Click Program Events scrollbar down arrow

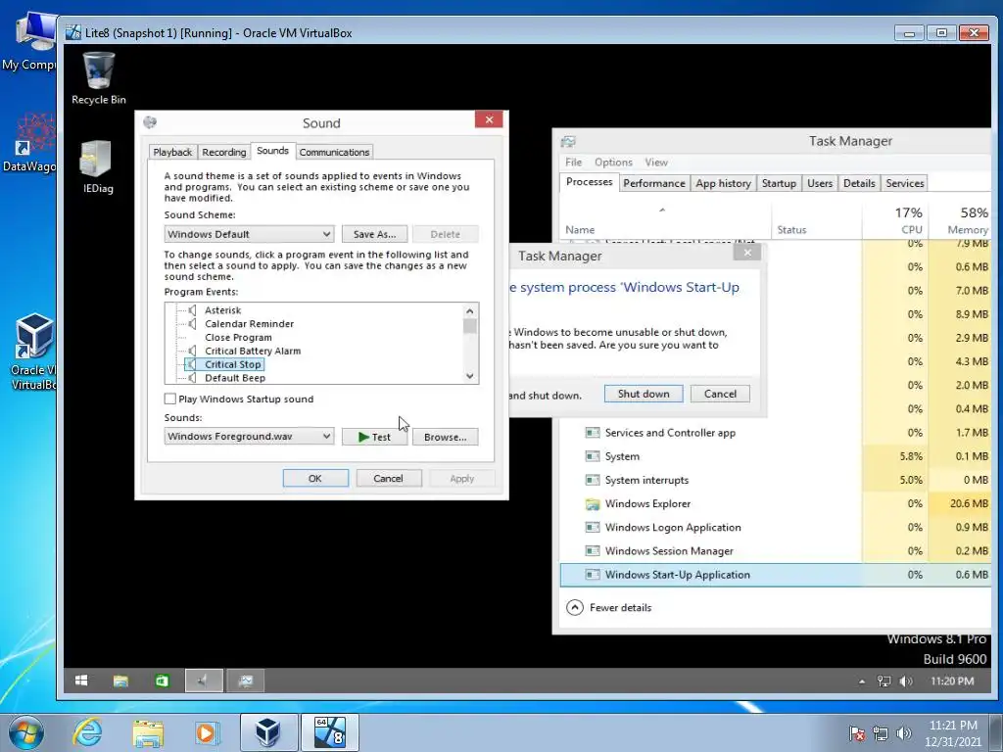(470, 376)
